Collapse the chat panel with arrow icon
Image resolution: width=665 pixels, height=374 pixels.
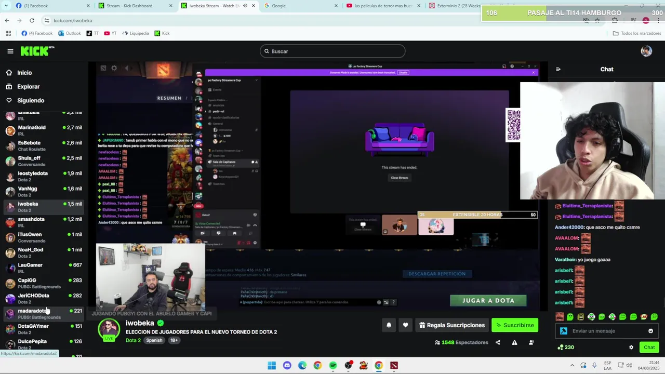click(x=558, y=69)
